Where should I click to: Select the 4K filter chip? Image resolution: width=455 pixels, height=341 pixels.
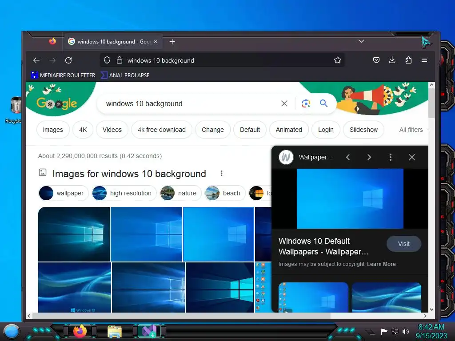83,130
